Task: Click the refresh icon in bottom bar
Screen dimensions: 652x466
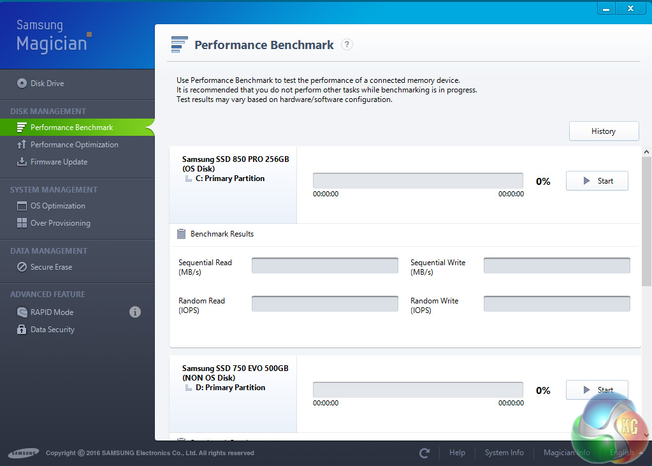Action: (x=424, y=453)
